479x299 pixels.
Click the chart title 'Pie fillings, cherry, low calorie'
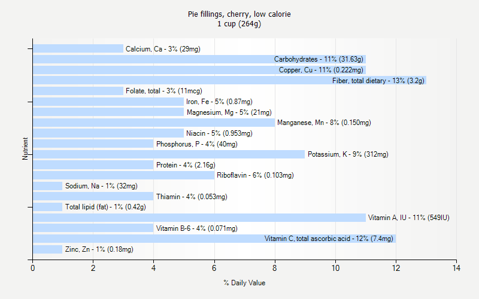pyautogui.click(x=239, y=14)
